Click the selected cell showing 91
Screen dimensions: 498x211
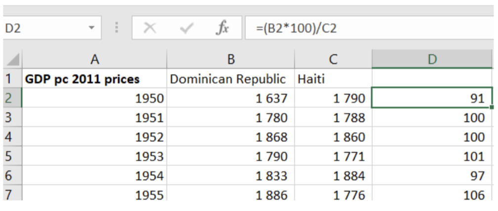pos(432,98)
